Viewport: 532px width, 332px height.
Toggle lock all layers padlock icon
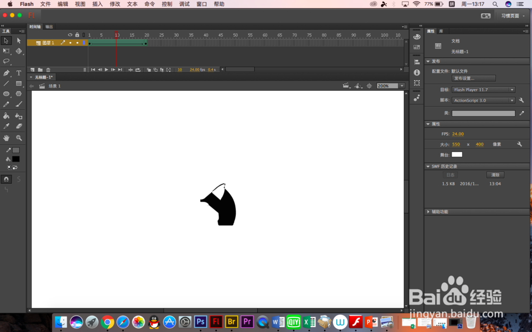[x=77, y=35]
